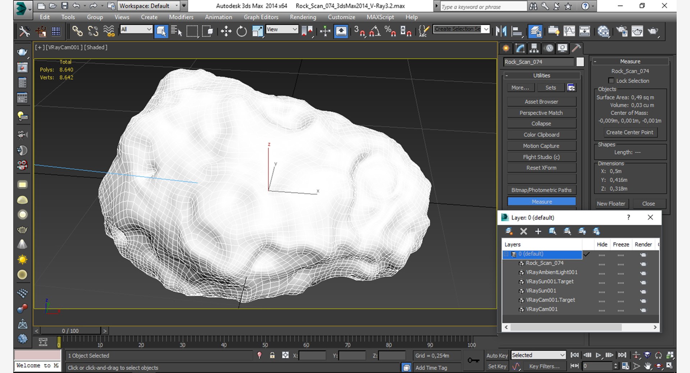Toggle selection lock padlock icon
Viewport: 690px width, 373px height.
pyautogui.click(x=272, y=355)
